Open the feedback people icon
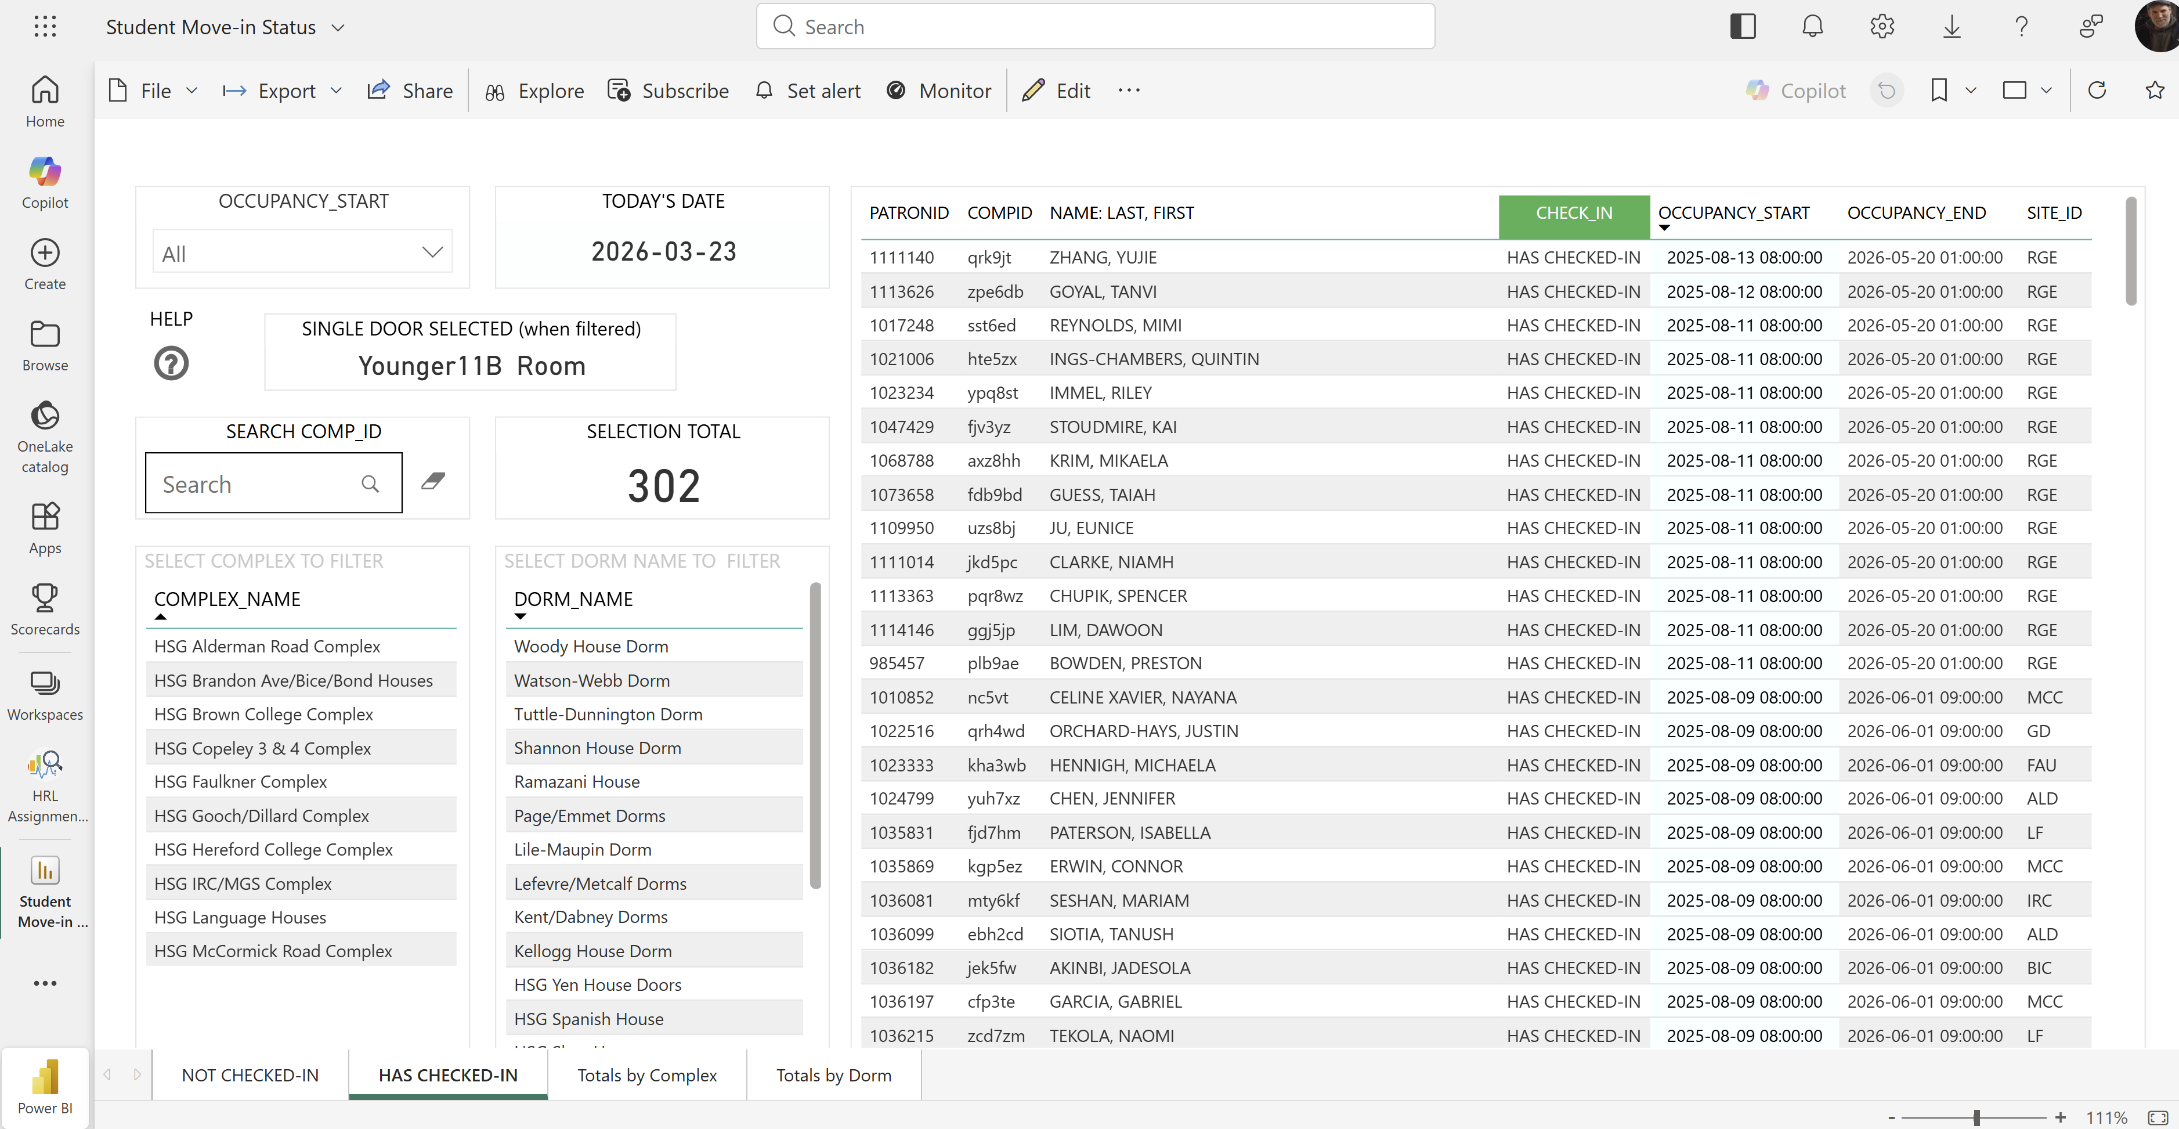Screen dimensions: 2179x1129 click(x=2091, y=26)
